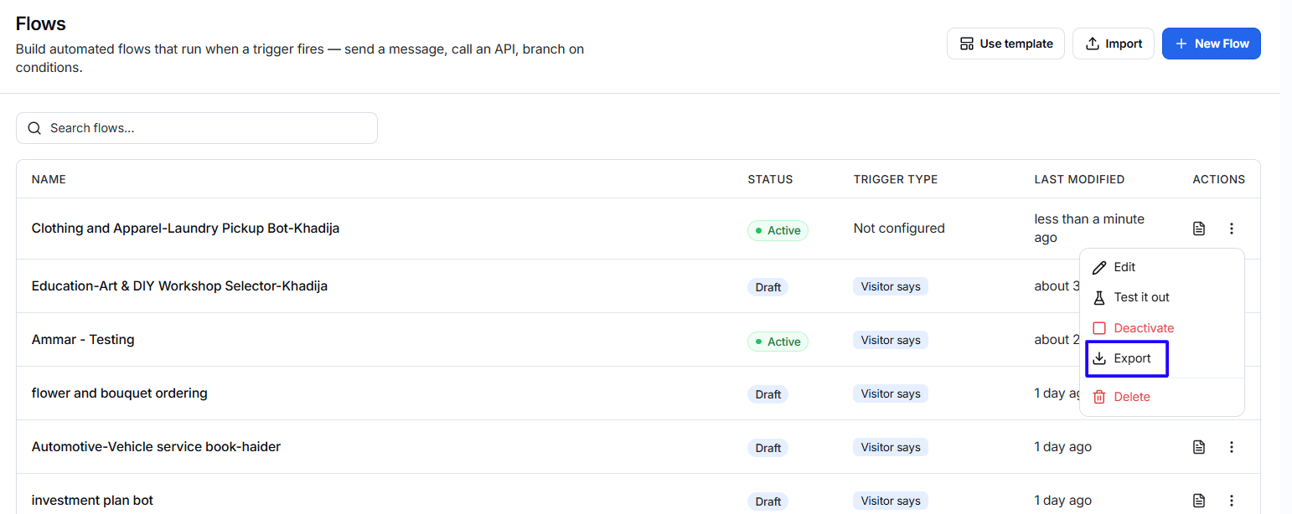This screenshot has height=514, width=1292.
Task: Click the Use template button
Action: tap(1005, 44)
